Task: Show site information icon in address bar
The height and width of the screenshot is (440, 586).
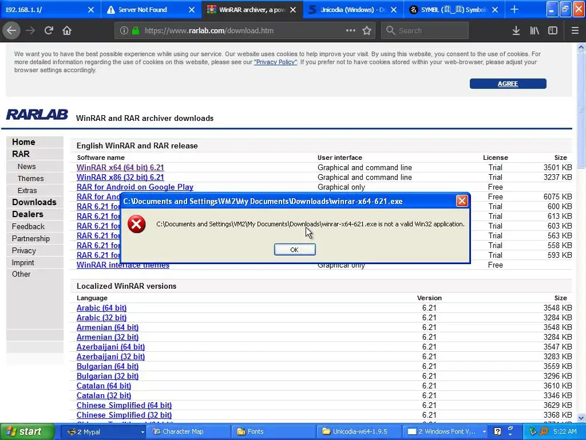Action: 124,31
